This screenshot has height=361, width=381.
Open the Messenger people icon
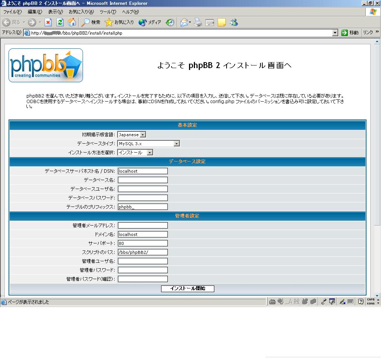[234, 22]
